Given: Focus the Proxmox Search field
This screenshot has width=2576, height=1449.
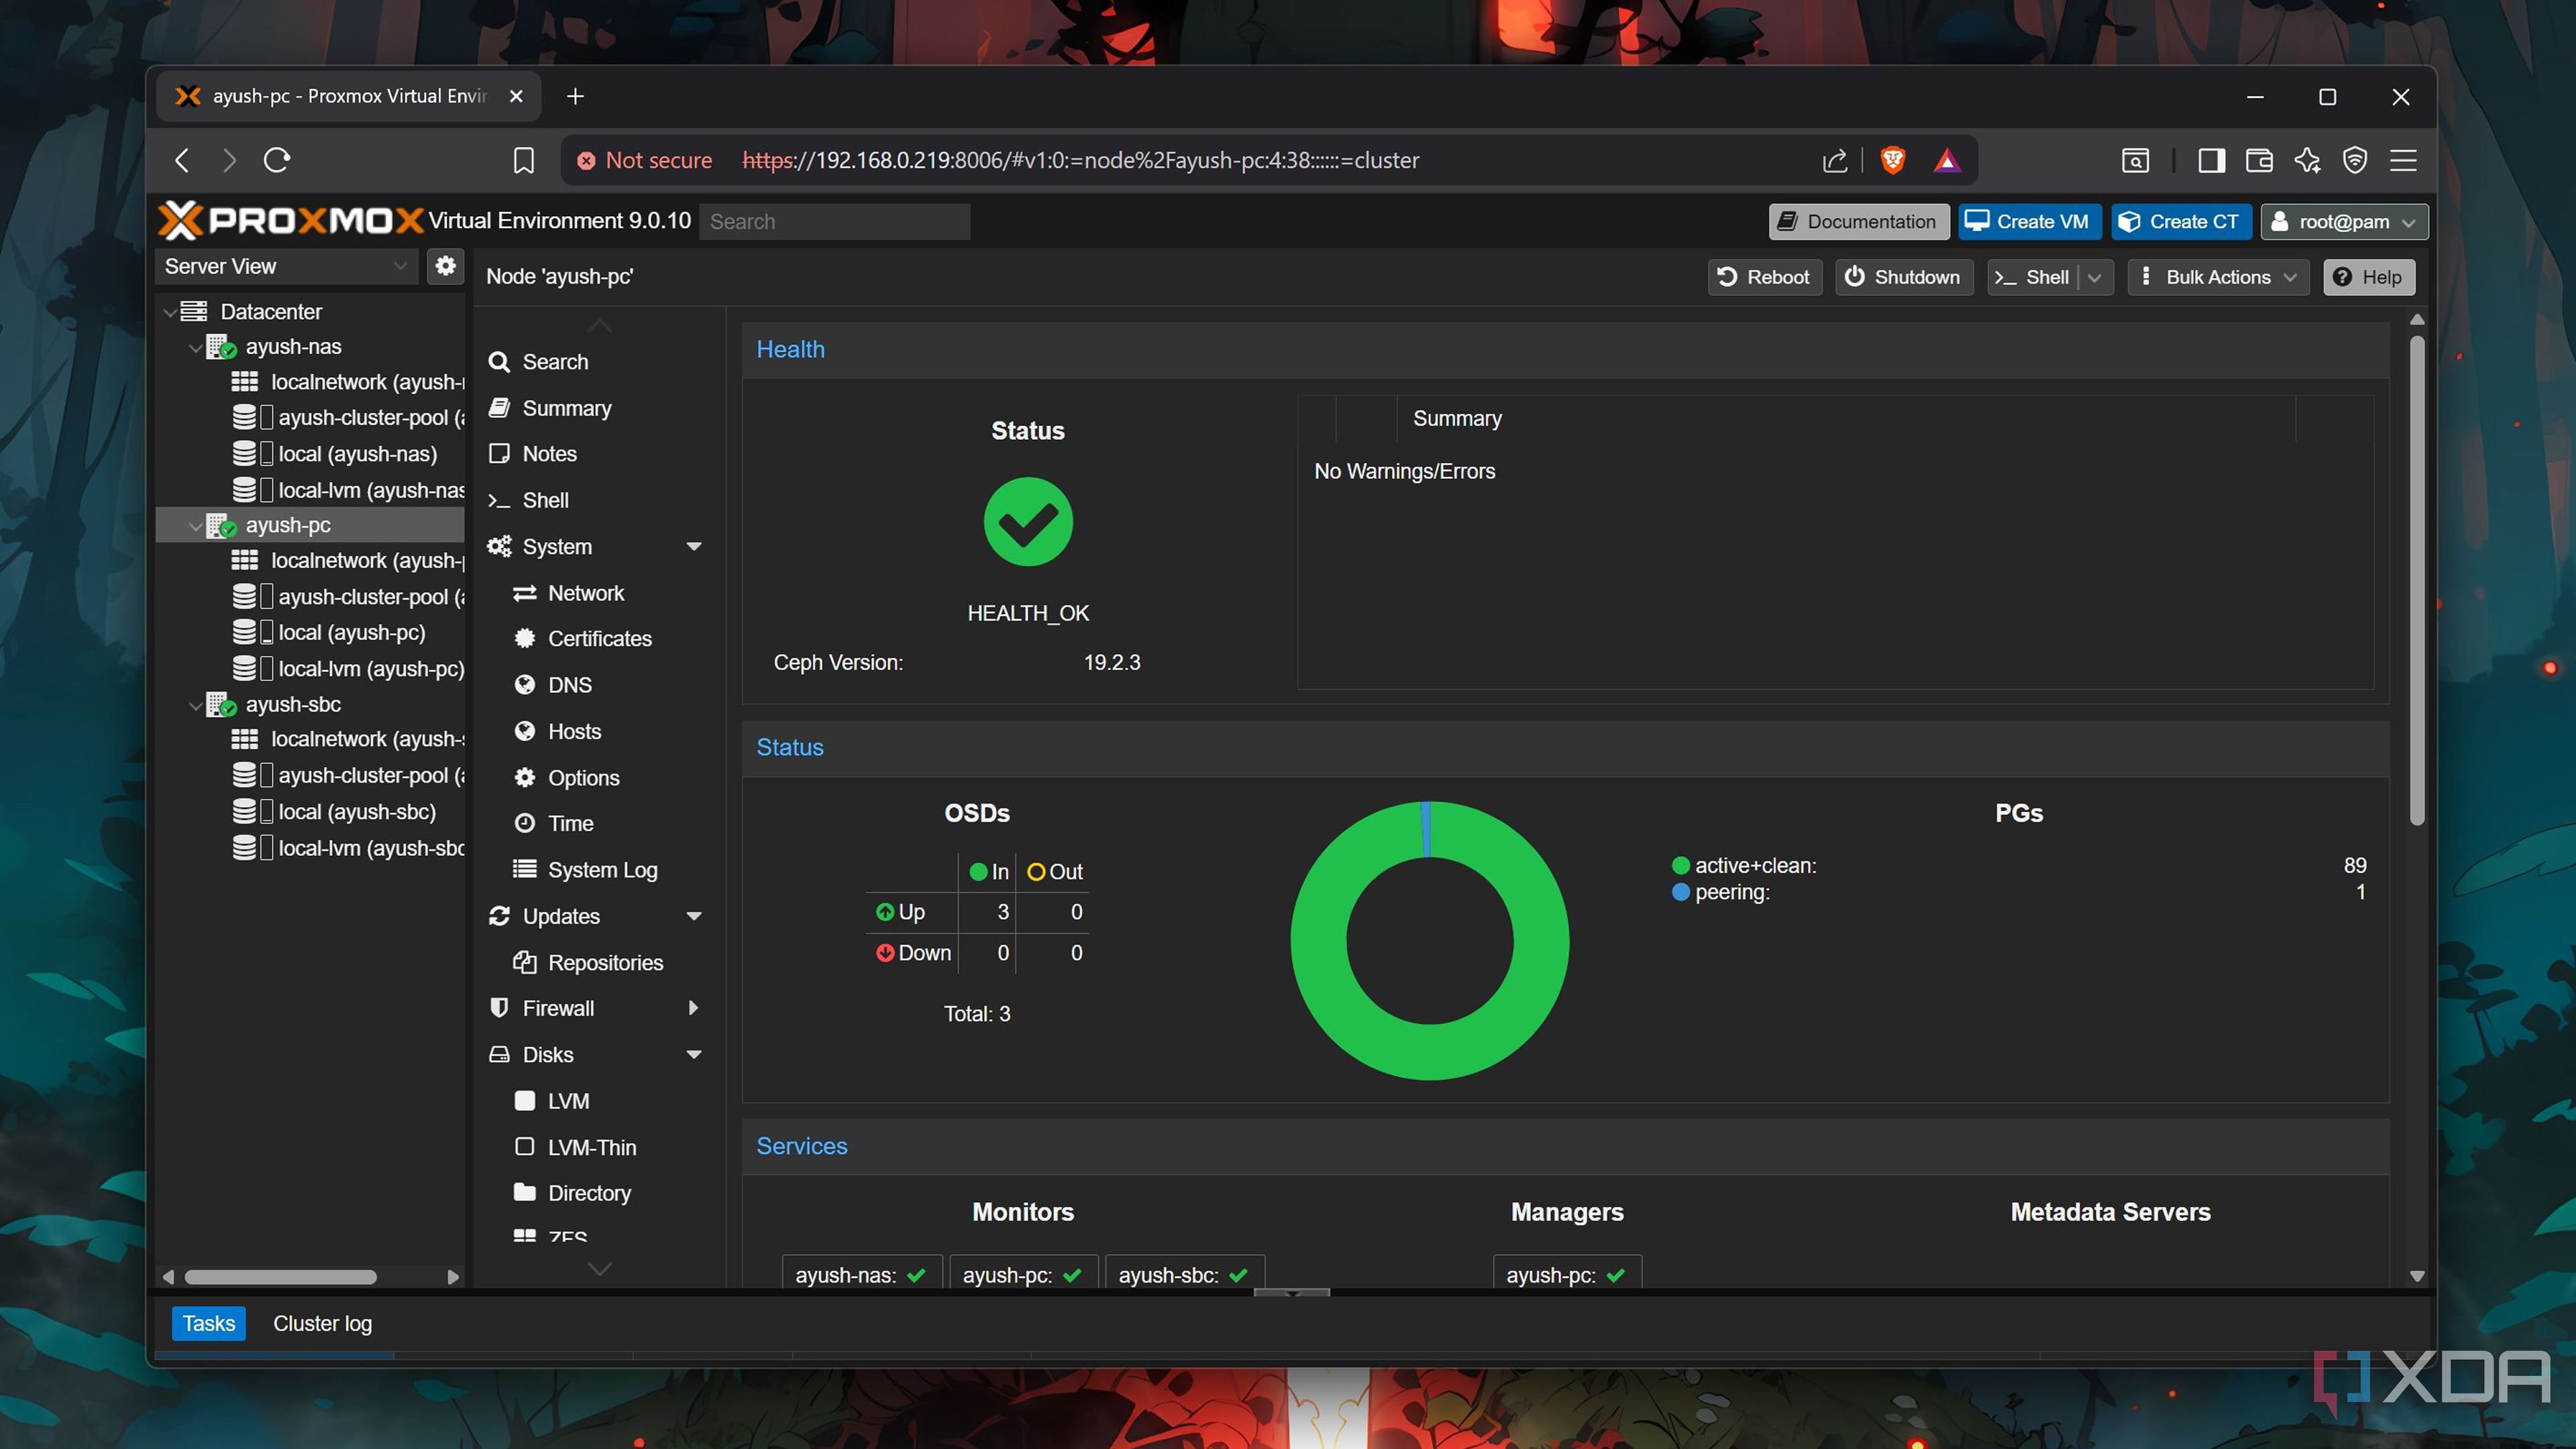Looking at the screenshot, I should point(835,222).
